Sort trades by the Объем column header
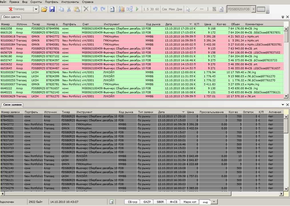 [x=235, y=24]
